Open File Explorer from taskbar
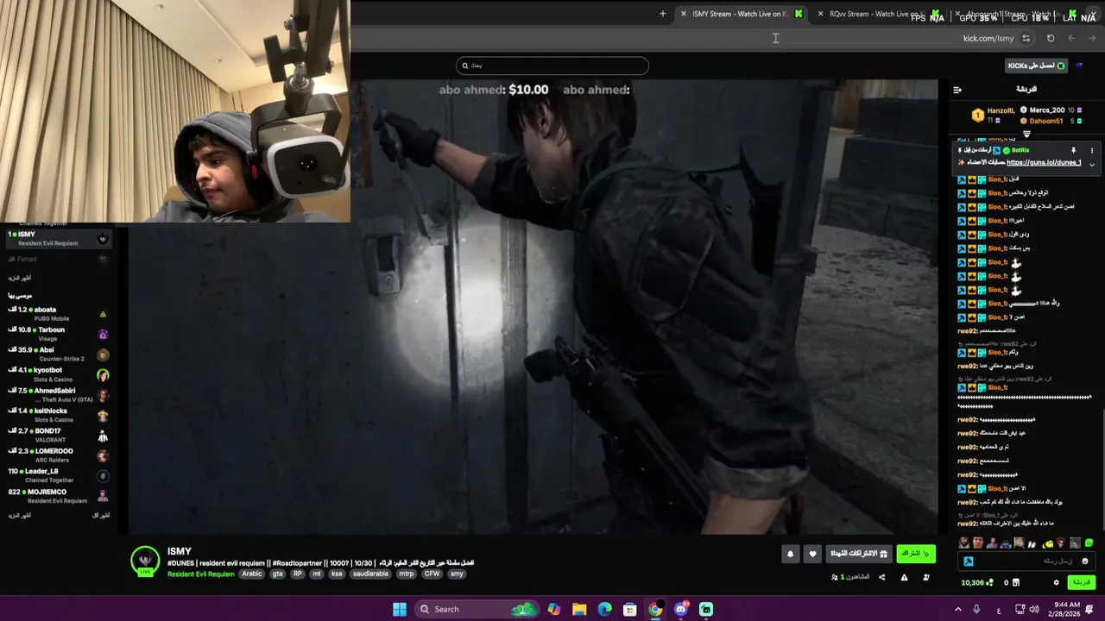1105x621 pixels. (x=579, y=609)
